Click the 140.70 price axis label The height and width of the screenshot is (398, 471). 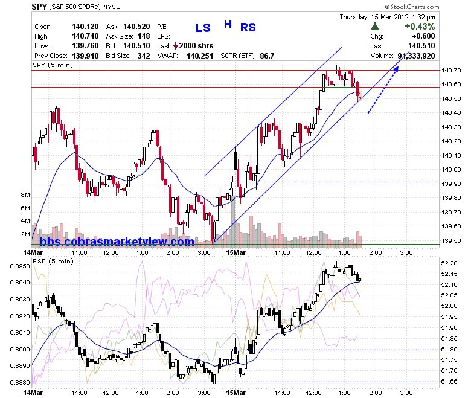(x=451, y=71)
